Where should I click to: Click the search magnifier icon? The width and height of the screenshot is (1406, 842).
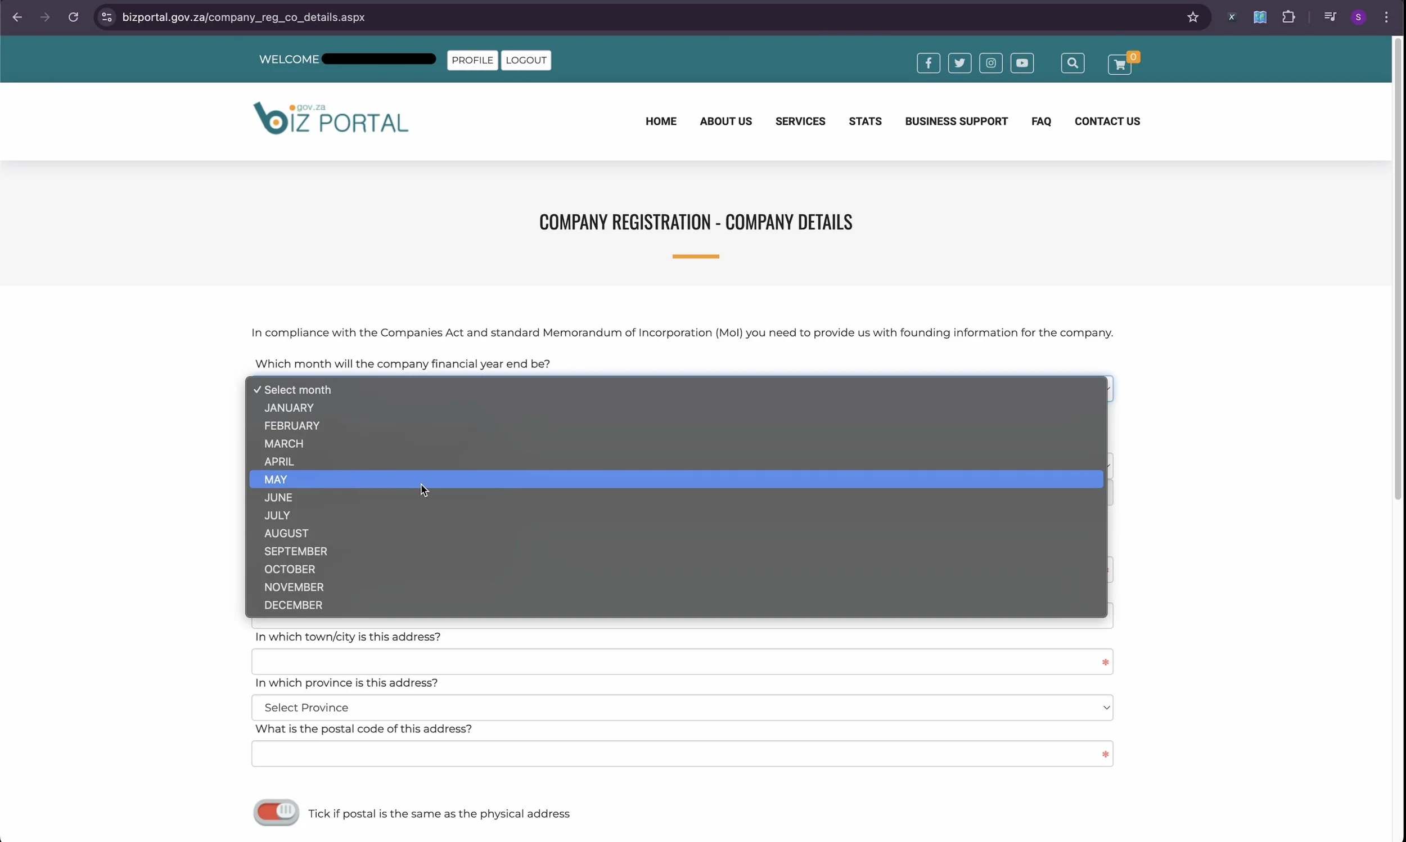[x=1072, y=63]
